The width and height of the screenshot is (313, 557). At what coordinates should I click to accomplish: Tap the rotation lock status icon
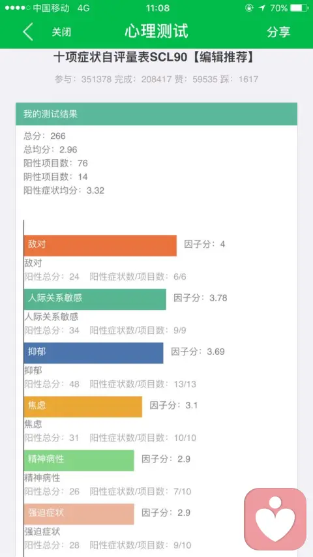(x=249, y=8)
